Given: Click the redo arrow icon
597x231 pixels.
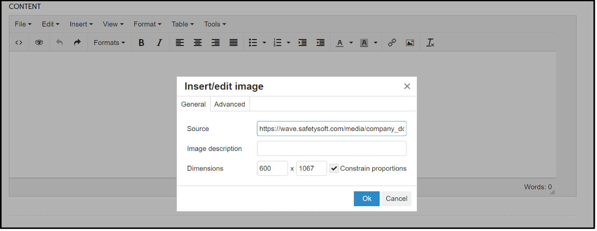Looking at the screenshot, I should (77, 43).
